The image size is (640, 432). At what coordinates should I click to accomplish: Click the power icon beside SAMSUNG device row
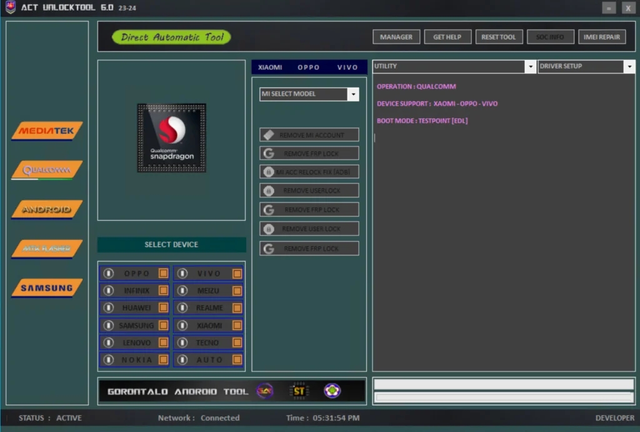pyautogui.click(x=109, y=325)
